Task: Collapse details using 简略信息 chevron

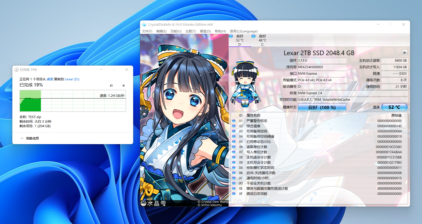Action: [22, 138]
